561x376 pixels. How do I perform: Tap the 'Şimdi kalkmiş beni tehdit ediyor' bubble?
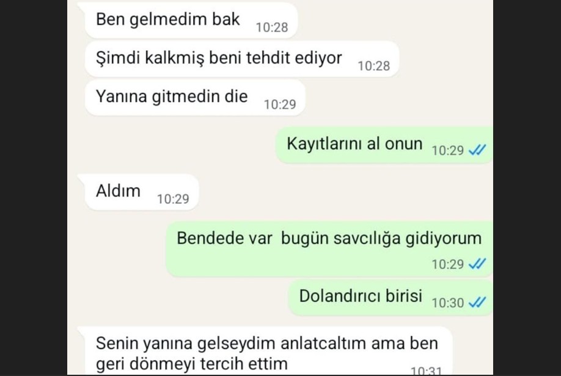242,59
